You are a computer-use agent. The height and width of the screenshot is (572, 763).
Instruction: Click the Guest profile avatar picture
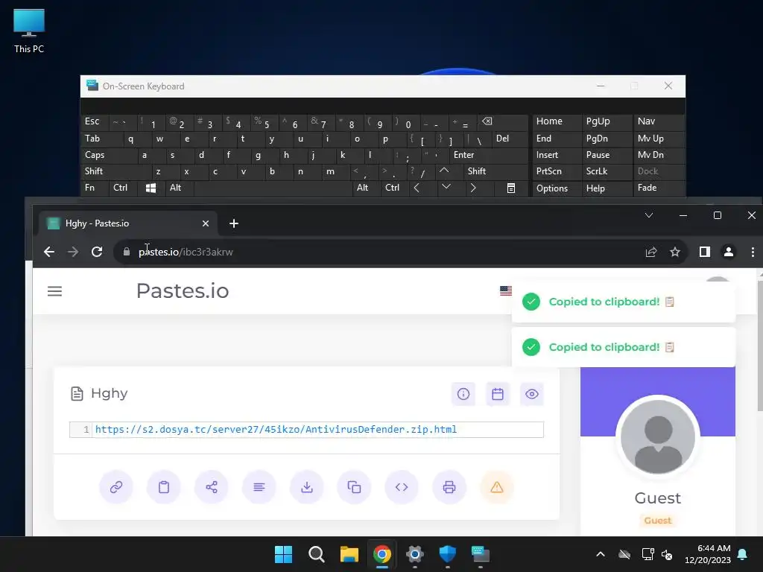[658, 436]
